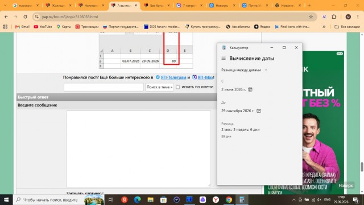
Task: Go back with the browser back arrow
Action: [6, 17]
